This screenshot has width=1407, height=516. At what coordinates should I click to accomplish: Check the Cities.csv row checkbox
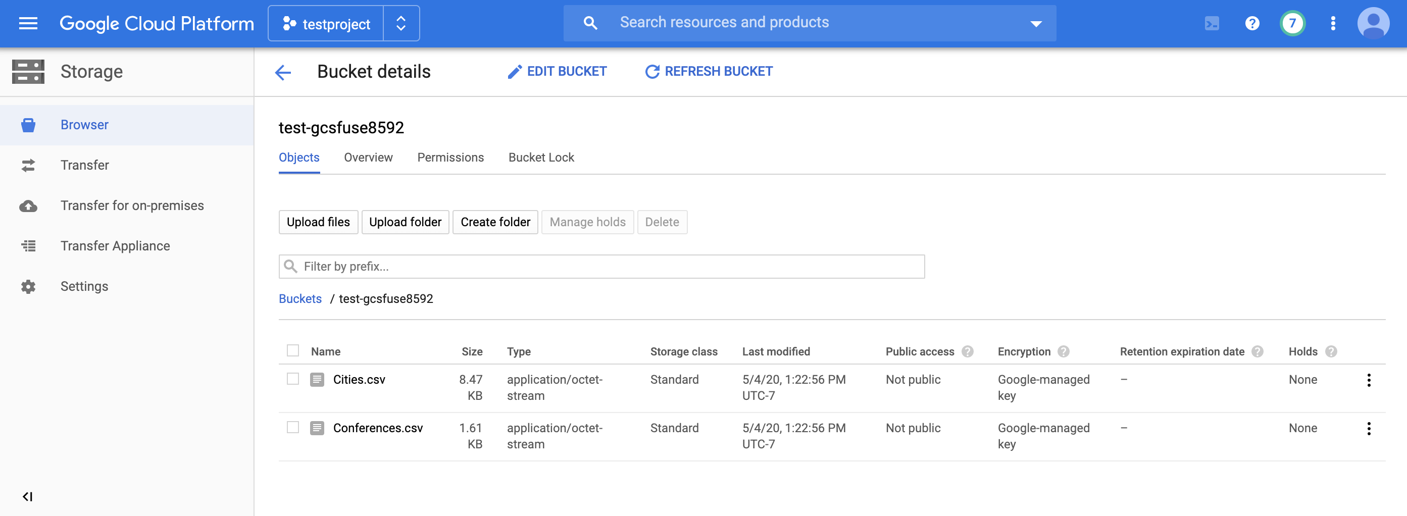pyautogui.click(x=293, y=379)
